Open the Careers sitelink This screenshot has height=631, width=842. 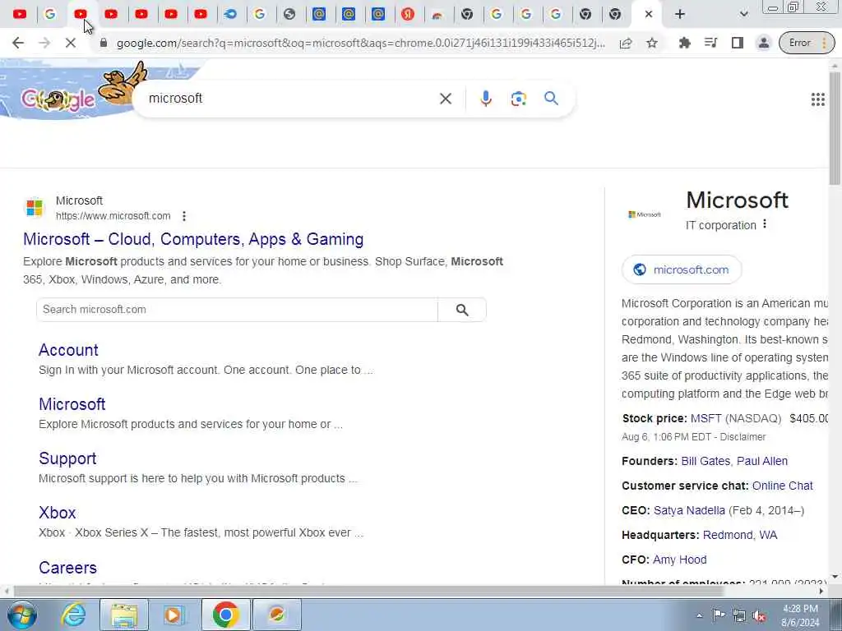(67, 568)
